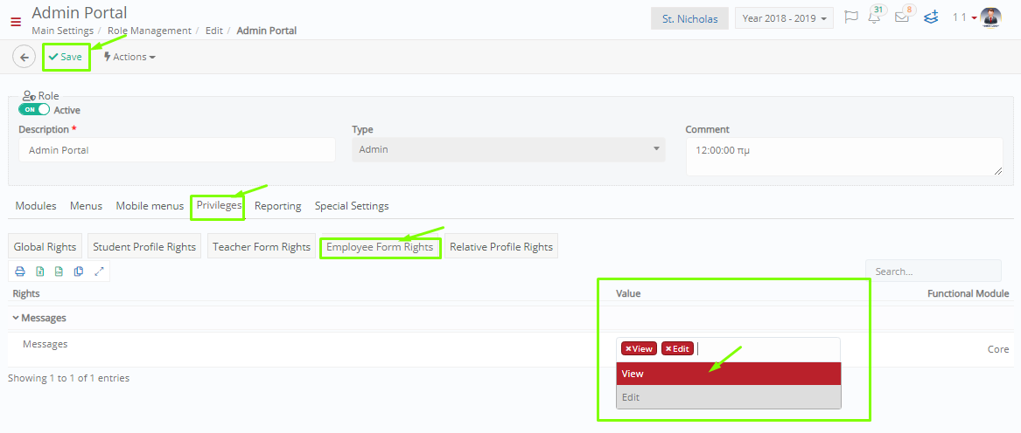Open the flag icon in header
This screenshot has width=1021, height=433.
(851, 17)
